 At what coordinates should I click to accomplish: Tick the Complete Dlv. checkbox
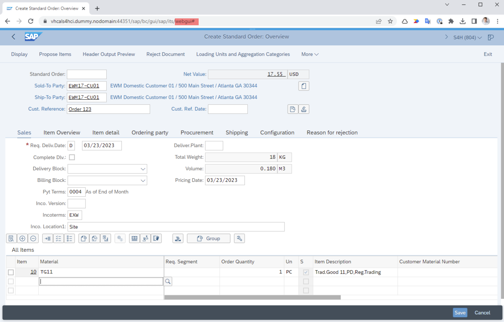(x=72, y=157)
